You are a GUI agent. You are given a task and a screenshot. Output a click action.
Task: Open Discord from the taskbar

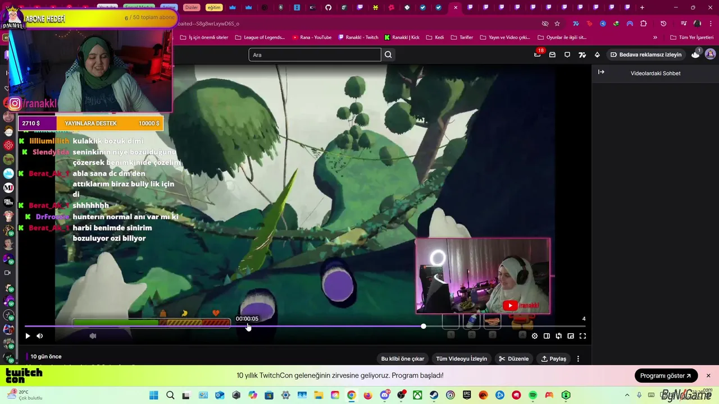coord(385,395)
